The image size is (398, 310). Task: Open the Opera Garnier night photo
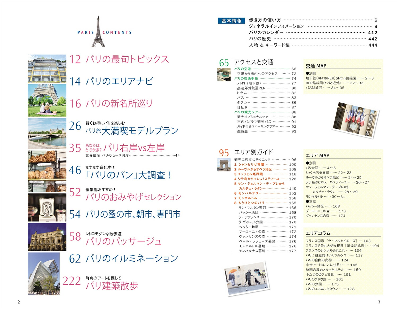(47, 237)
